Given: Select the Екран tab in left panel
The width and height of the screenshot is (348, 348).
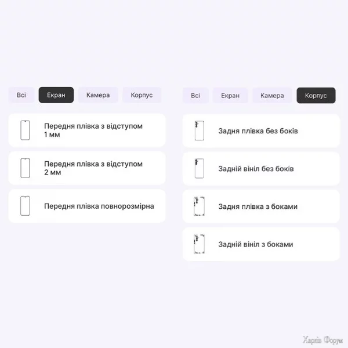Looking at the screenshot, I should [x=56, y=95].
